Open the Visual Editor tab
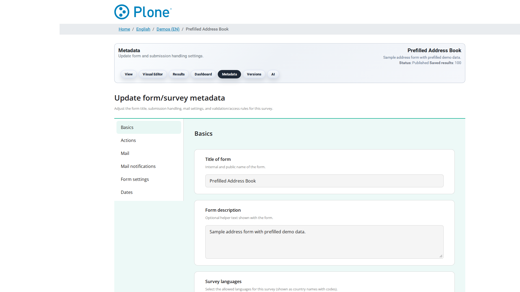Image resolution: width=520 pixels, height=292 pixels. click(153, 74)
